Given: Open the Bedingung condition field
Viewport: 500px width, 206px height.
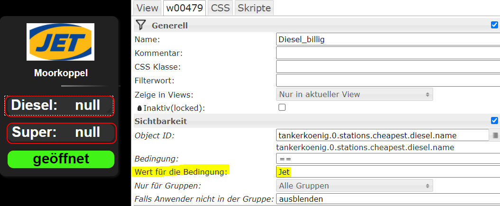Looking at the screenshot, I should pyautogui.click(x=388, y=158).
